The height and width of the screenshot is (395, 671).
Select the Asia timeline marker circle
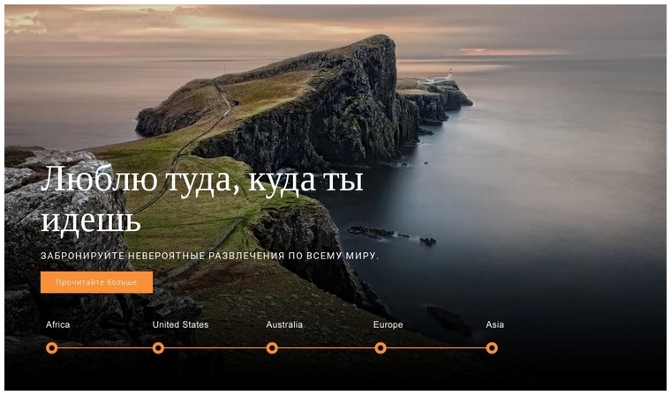pyautogui.click(x=492, y=348)
